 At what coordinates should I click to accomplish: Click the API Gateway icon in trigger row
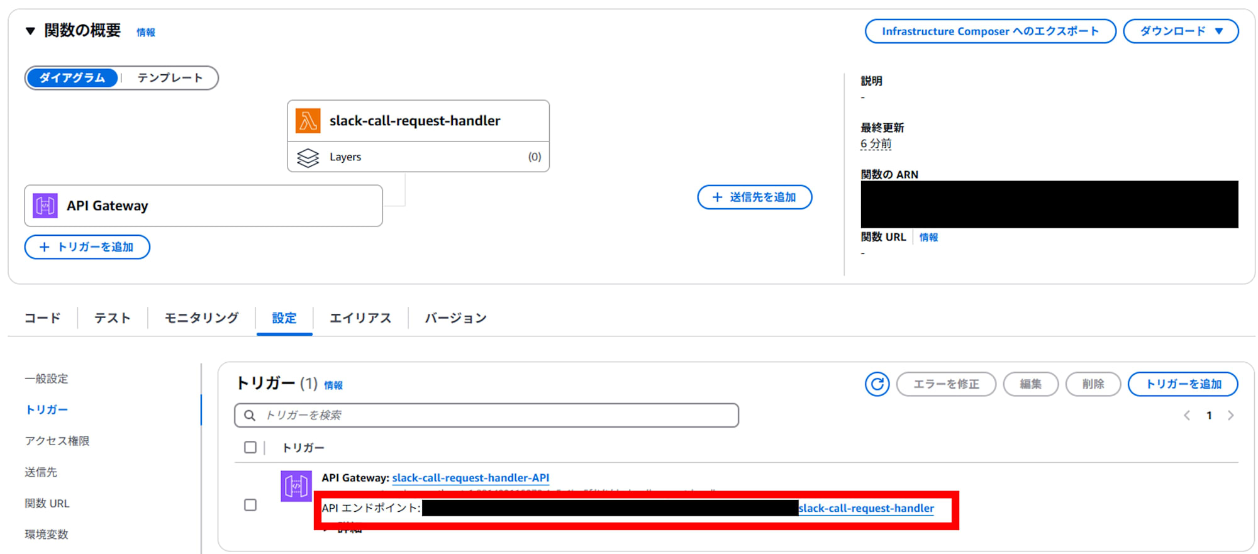(x=296, y=486)
